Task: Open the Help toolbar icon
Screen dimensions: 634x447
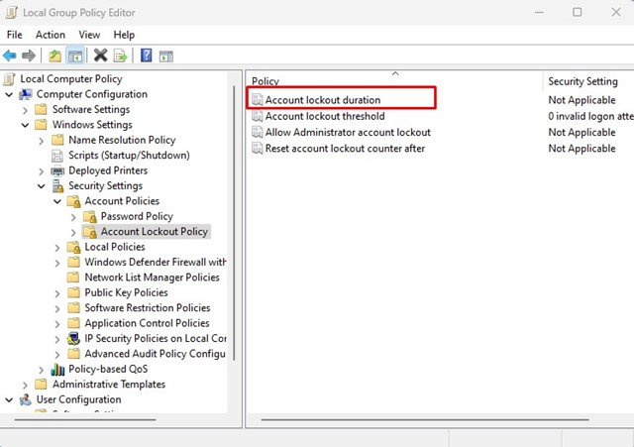Action: 147,56
